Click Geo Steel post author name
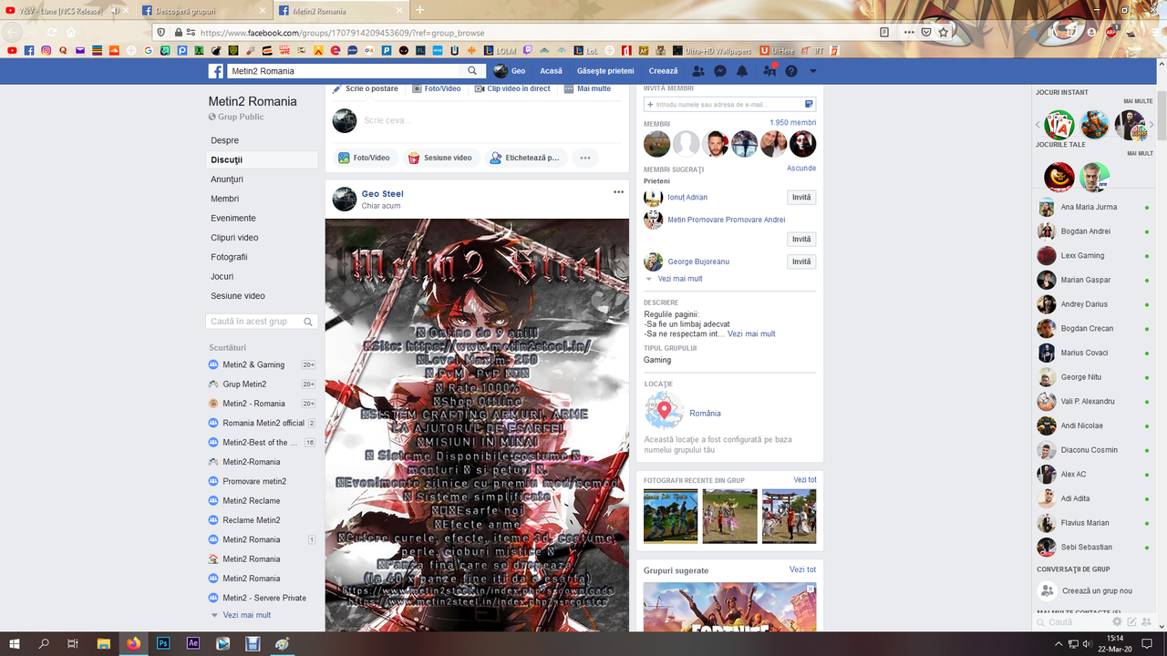Viewport: 1167px width, 656px height. pyautogui.click(x=382, y=193)
